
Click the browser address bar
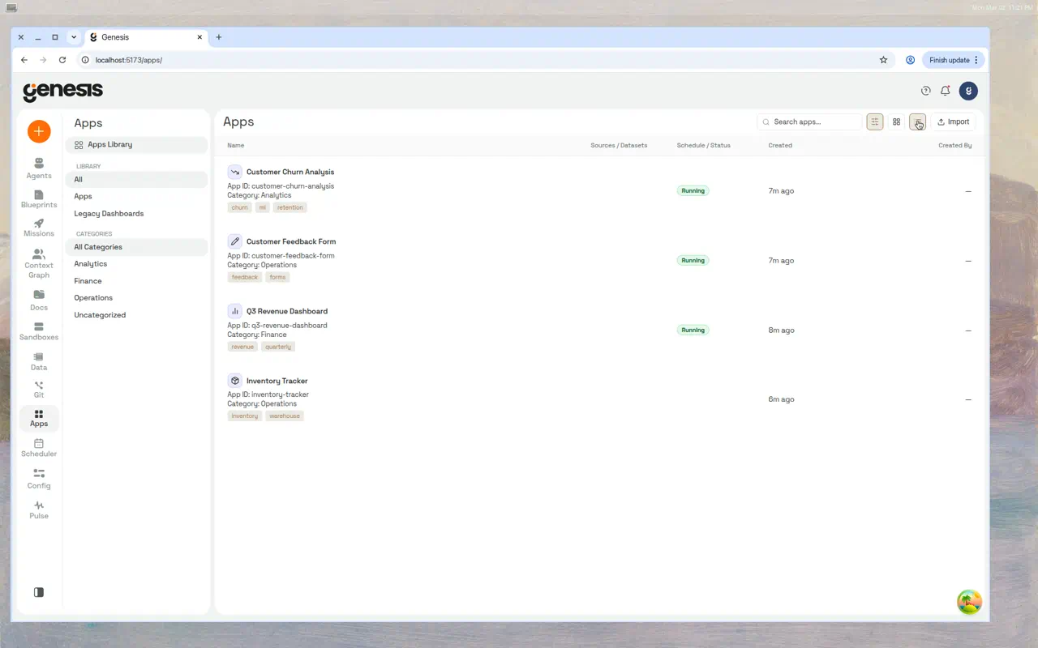478,60
